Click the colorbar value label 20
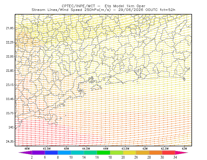The width and height of the screenshot is (207, 160). click(123, 157)
